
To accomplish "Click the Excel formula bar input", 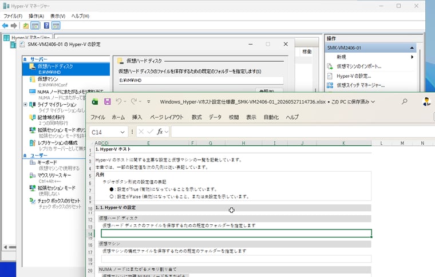I will click(303, 132).
